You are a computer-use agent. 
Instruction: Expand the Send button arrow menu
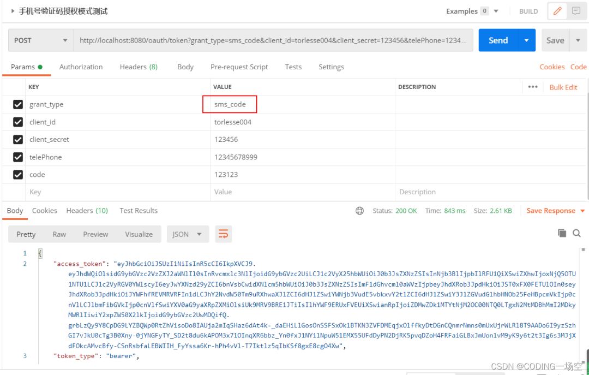(527, 40)
